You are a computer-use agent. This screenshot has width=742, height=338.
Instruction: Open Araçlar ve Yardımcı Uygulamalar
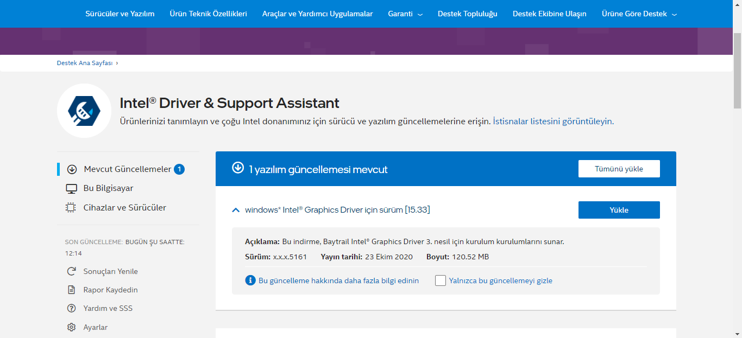click(317, 14)
